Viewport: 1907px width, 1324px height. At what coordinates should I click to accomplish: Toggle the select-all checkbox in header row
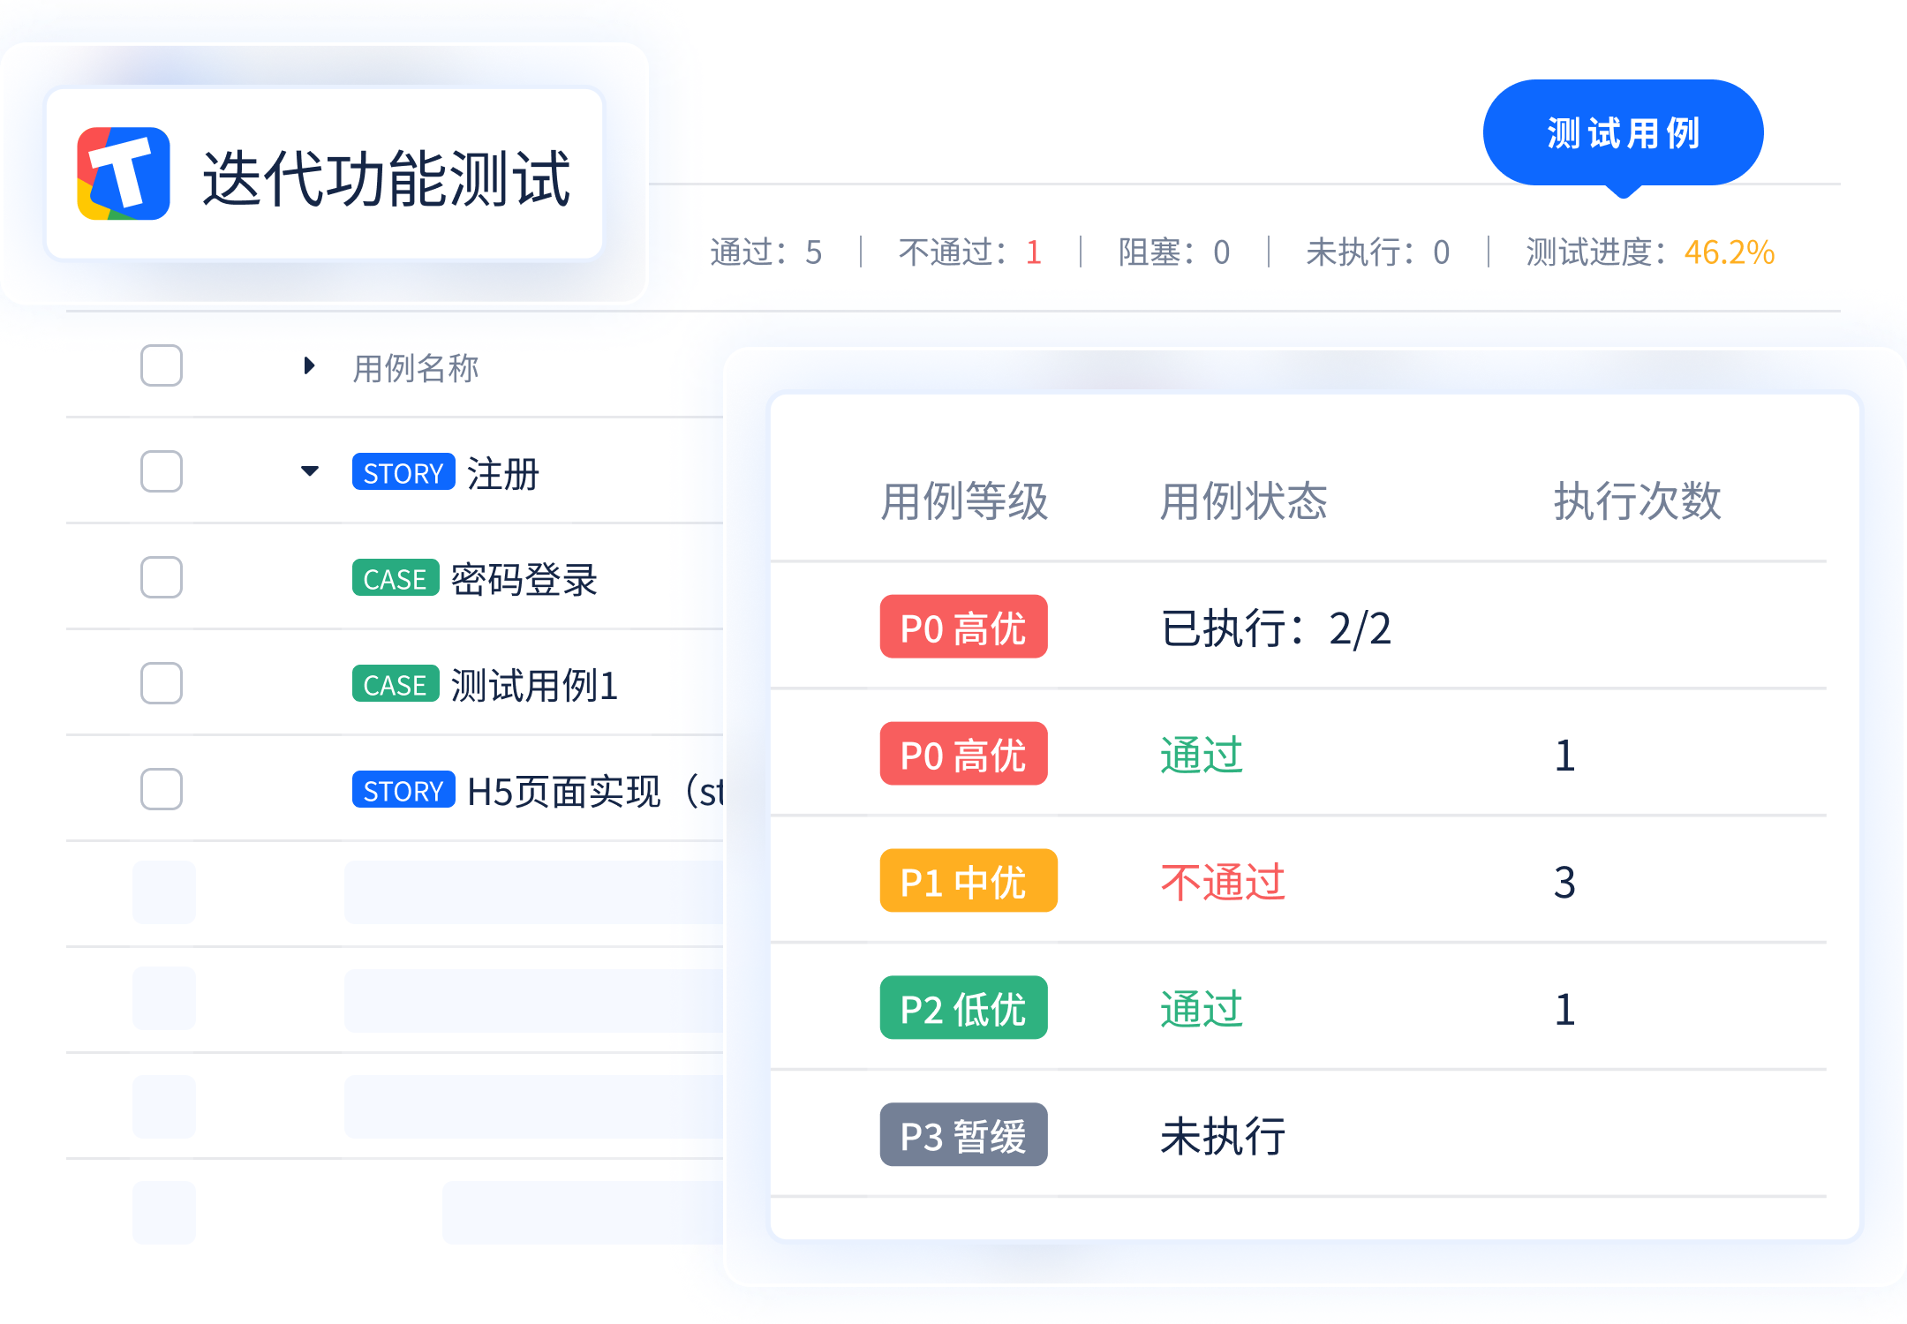[162, 365]
